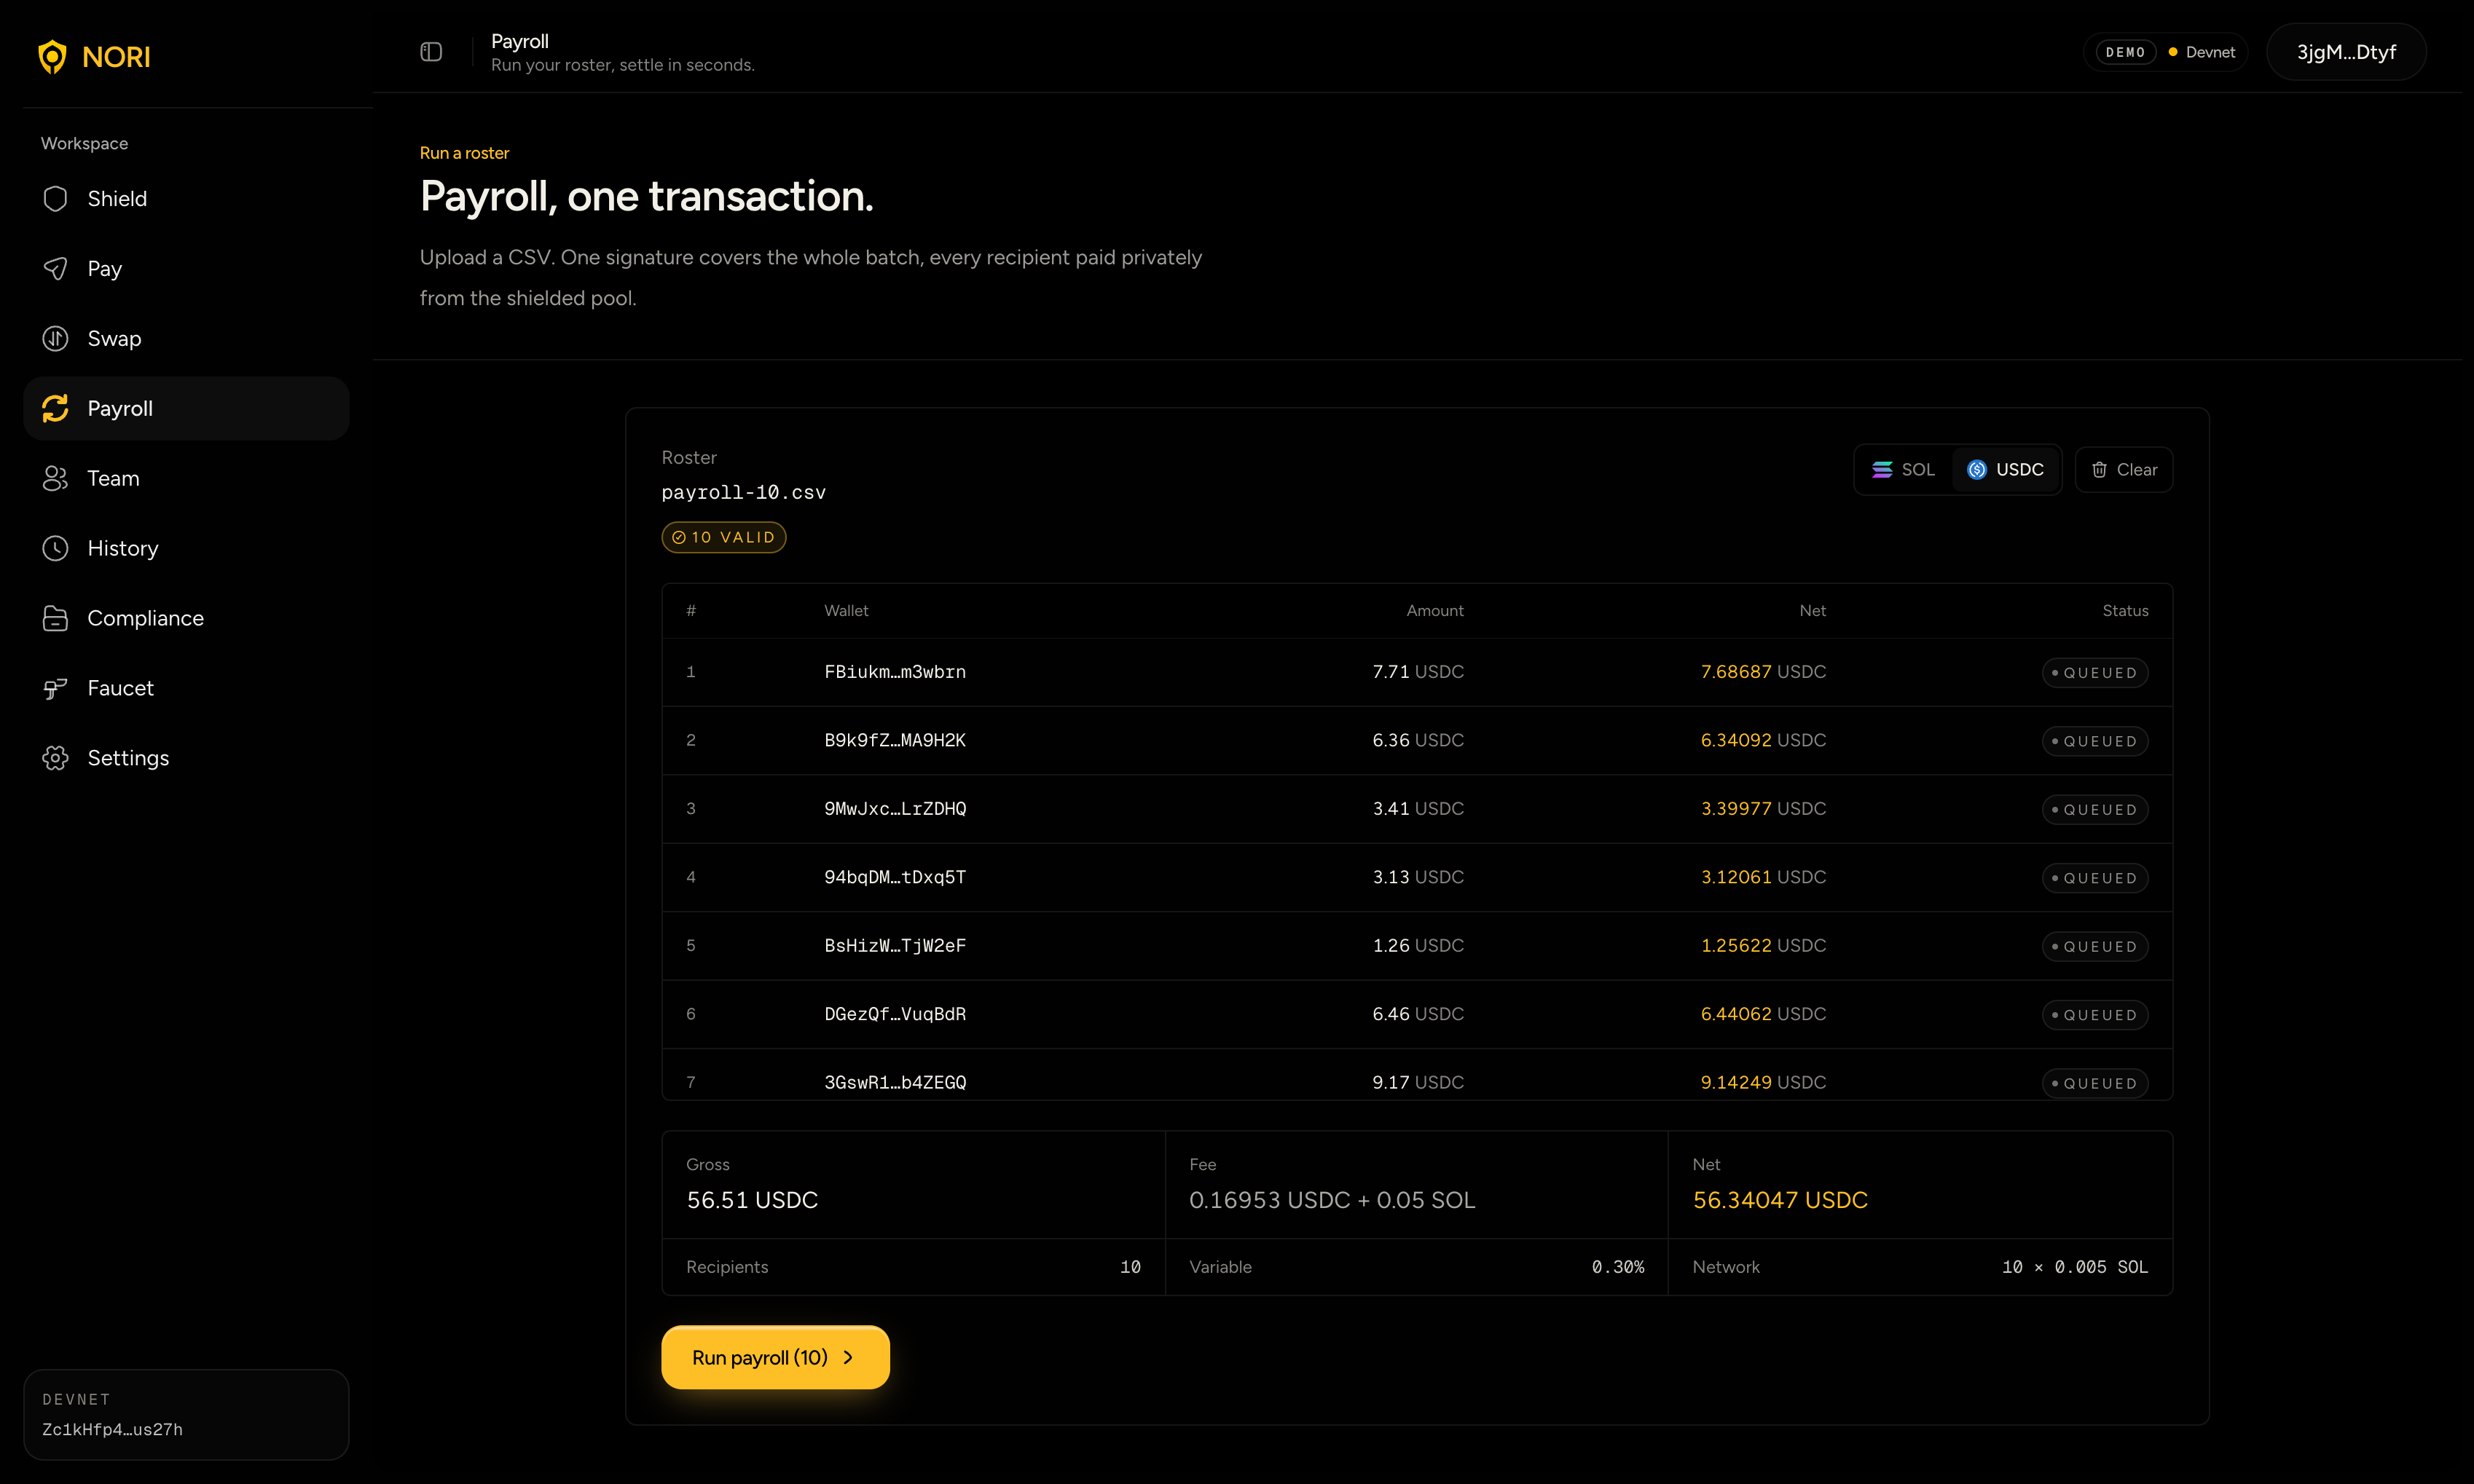Open the Swap section
The height and width of the screenshot is (1484, 2474).
click(186, 339)
